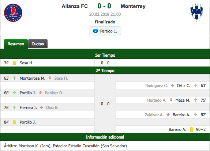Open the Alianza FC team name link
210x151 pixels.
pyautogui.click(x=75, y=6)
